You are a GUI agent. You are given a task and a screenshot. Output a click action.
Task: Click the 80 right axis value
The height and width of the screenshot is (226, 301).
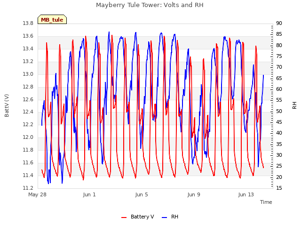[279, 45]
